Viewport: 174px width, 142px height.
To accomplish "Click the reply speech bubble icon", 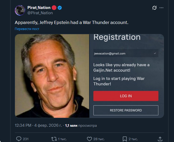I will click(x=19, y=139).
